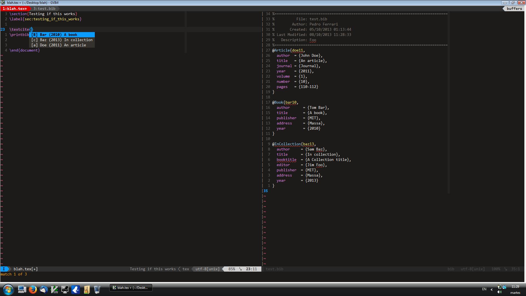Switch to the 1:blah.tex+ buffer tab
Viewport: 526px width, 296px height.
pos(15,8)
